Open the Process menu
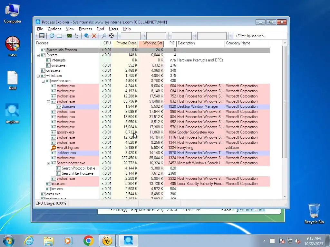Screen dimensions: 330x247 coord(85,29)
